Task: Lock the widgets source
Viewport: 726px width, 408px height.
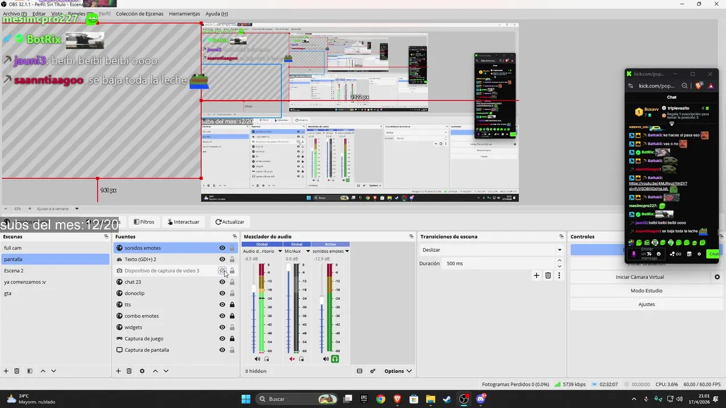Action: click(232, 327)
